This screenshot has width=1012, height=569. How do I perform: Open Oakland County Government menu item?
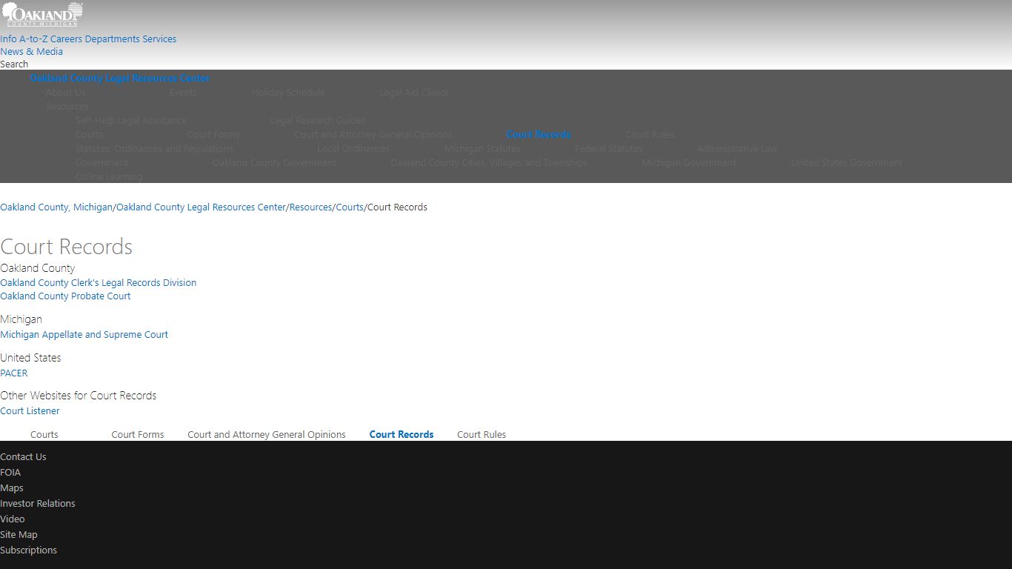274,163
